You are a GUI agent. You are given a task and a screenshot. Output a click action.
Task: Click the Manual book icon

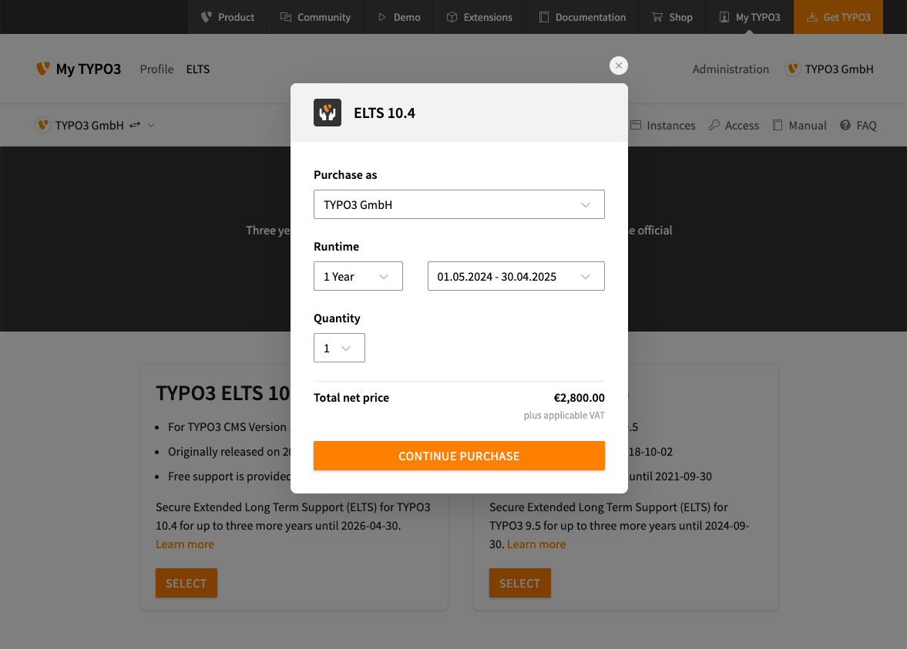point(778,125)
